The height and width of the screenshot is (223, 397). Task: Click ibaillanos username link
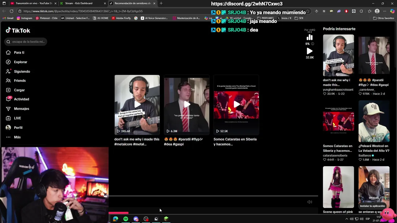365,155
